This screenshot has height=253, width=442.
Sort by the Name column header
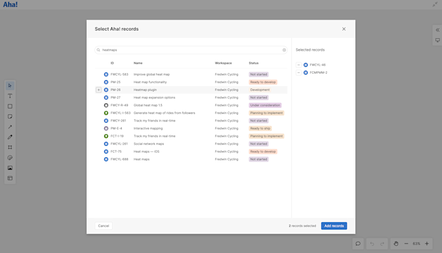click(x=138, y=63)
